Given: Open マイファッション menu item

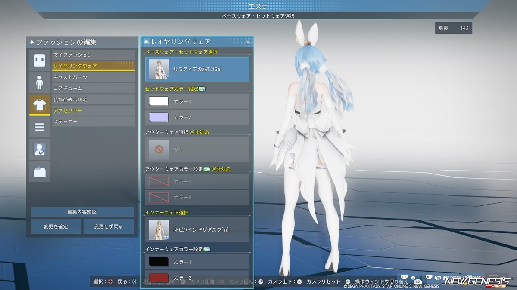Looking at the screenshot, I should point(93,55).
